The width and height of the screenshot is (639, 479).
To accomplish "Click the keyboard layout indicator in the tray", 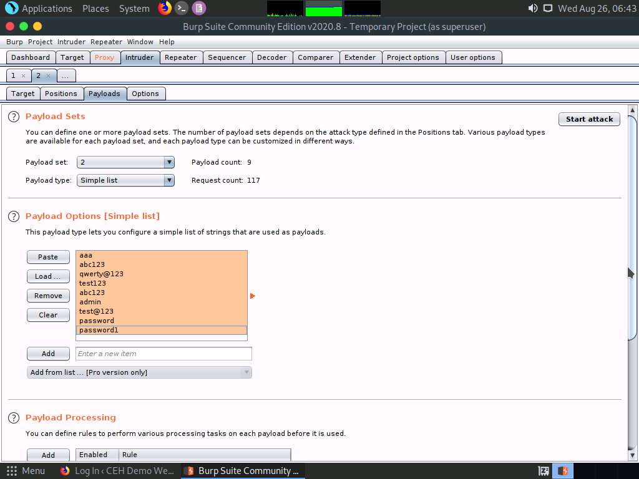I will pyautogui.click(x=543, y=471).
